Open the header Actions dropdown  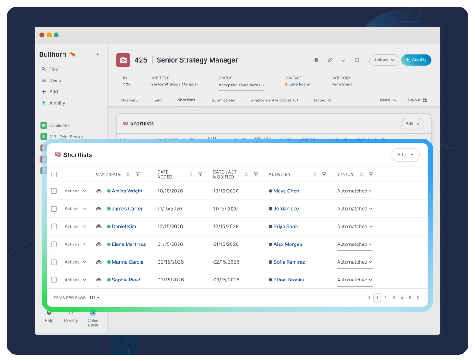384,60
